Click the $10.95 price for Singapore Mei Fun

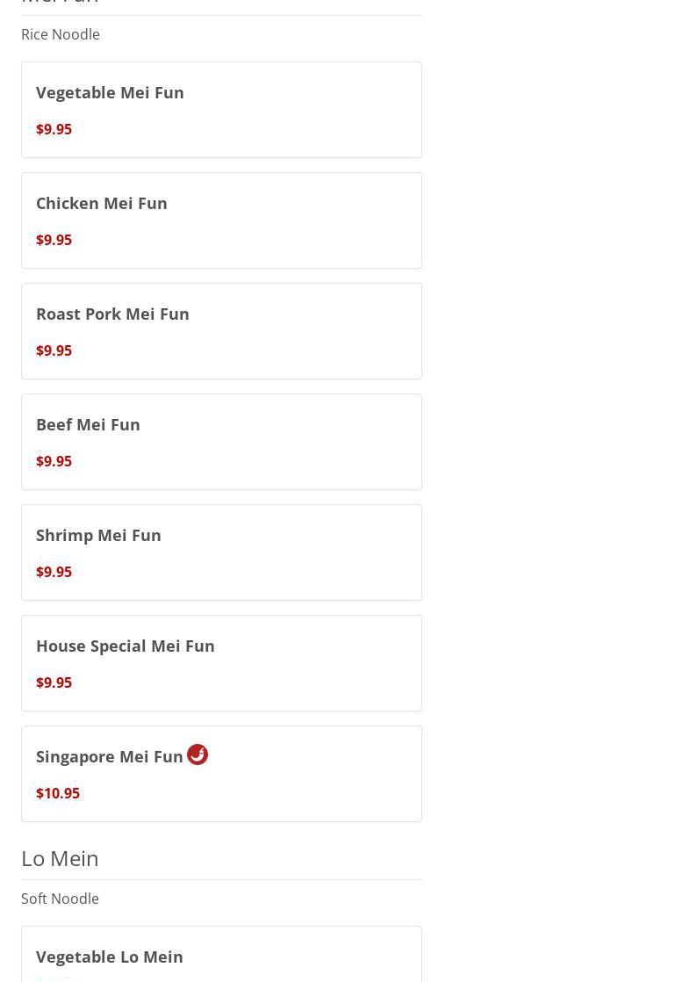coord(58,793)
